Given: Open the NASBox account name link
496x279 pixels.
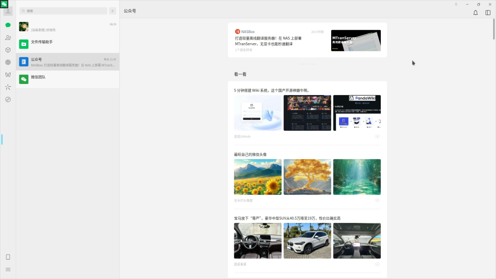Looking at the screenshot, I should pyautogui.click(x=248, y=32).
